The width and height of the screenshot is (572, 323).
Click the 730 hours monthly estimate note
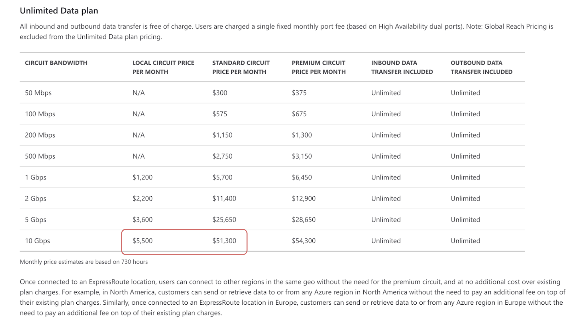click(84, 262)
